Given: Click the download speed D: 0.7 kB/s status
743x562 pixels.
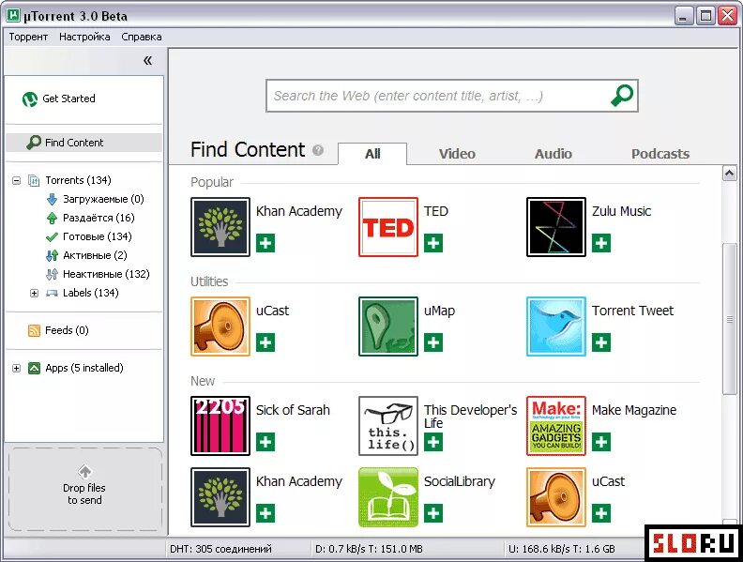Looking at the screenshot, I should [369, 549].
